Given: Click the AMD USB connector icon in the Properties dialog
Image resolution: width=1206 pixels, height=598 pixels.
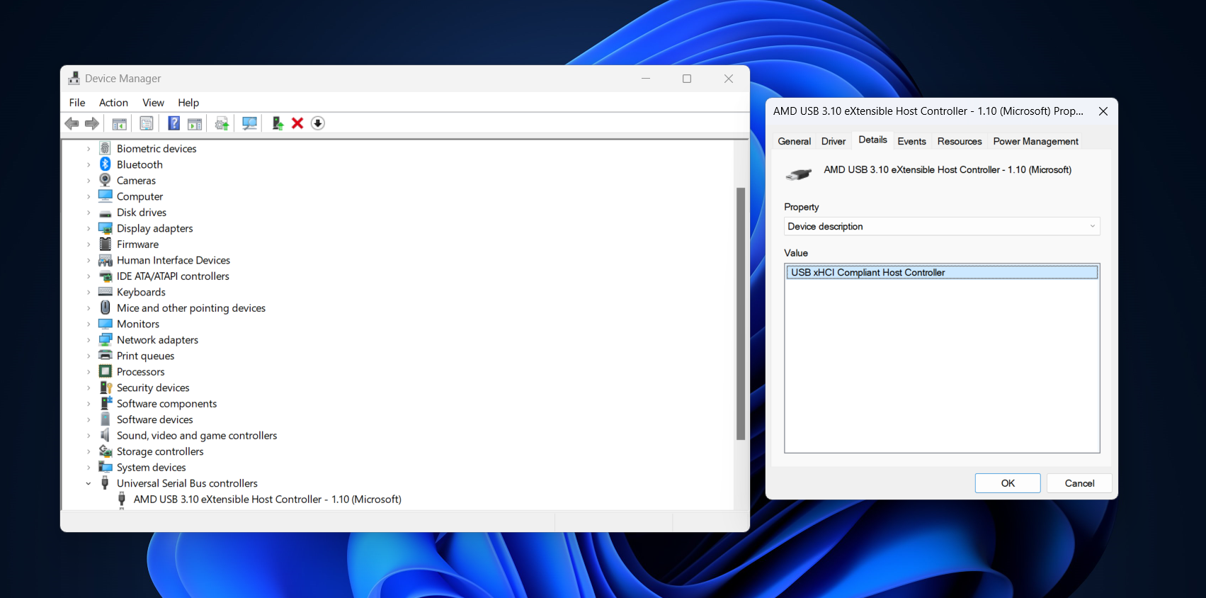Looking at the screenshot, I should click(x=799, y=174).
